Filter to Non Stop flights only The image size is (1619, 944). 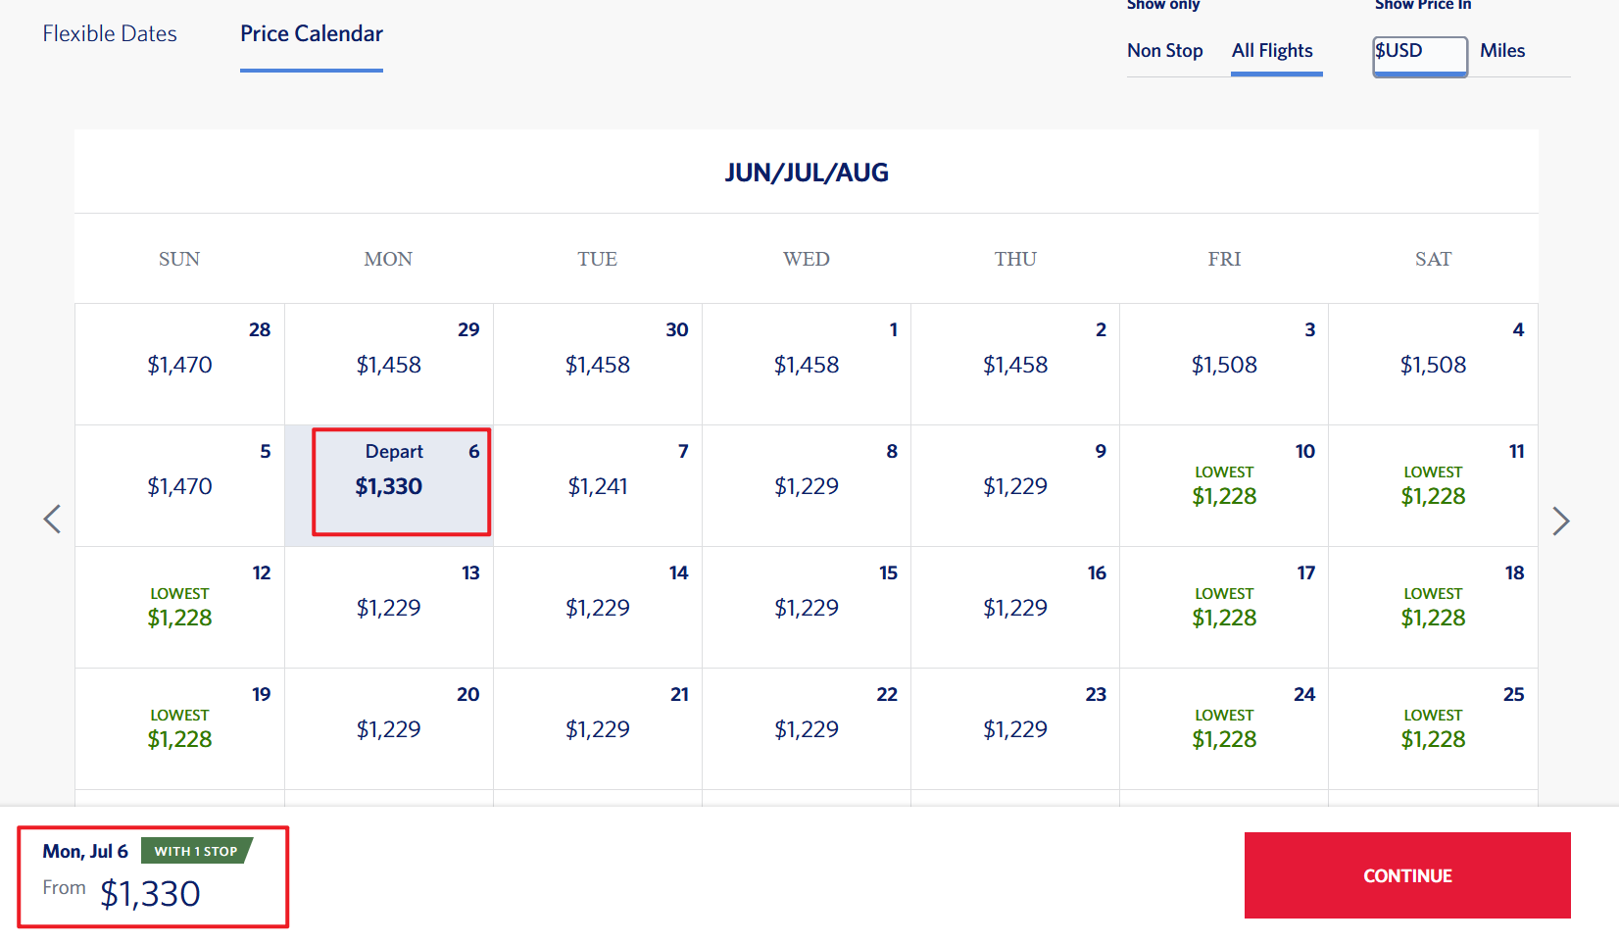click(x=1165, y=51)
